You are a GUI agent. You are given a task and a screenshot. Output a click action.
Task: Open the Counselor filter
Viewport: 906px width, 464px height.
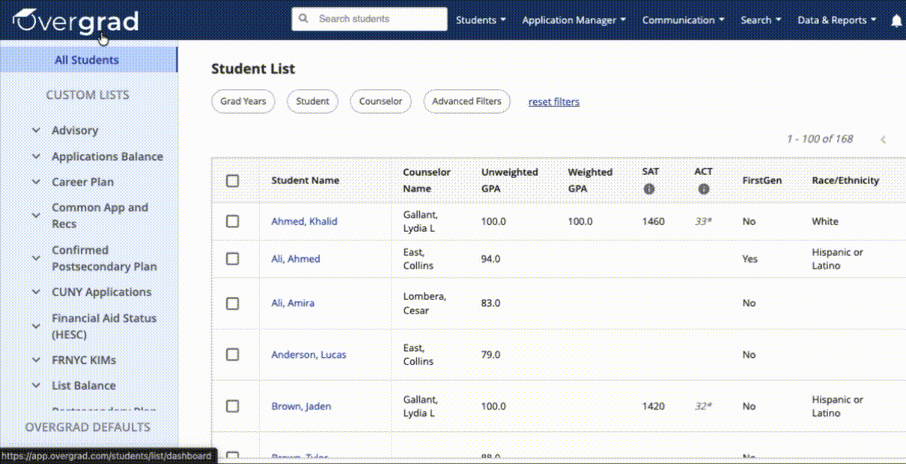(380, 102)
